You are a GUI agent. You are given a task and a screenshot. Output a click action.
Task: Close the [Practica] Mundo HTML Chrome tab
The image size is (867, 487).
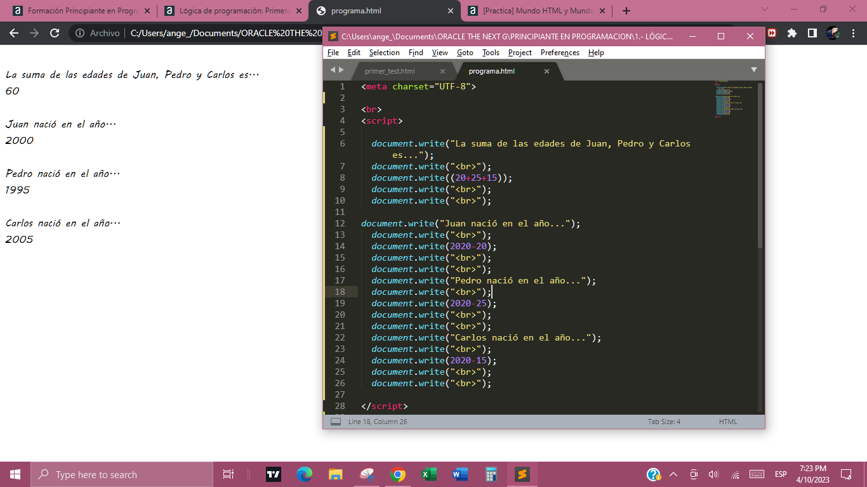click(x=602, y=11)
